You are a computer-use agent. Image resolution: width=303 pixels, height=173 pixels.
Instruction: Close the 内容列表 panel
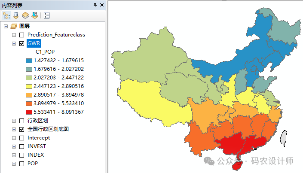point(102,5)
